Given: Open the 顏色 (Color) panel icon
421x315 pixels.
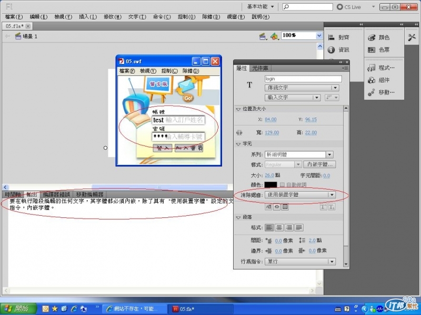Looking at the screenshot, I should [x=372, y=37].
